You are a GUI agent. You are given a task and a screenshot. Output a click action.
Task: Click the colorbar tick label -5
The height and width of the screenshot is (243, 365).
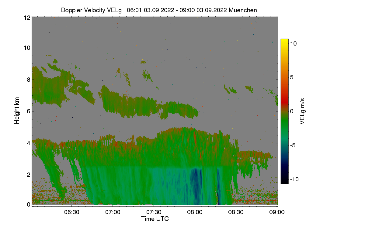[x=293, y=145]
